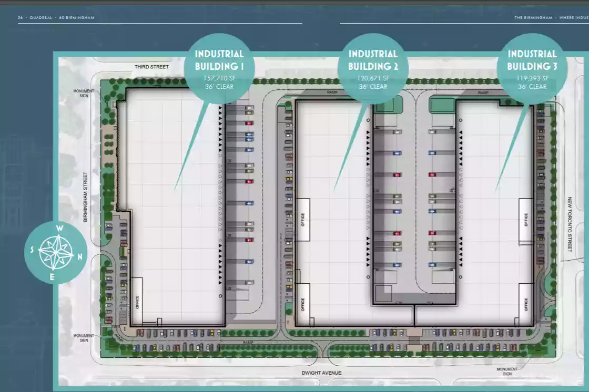Click the compass rose icon
Screen dimensions: 589x392
tap(56, 252)
